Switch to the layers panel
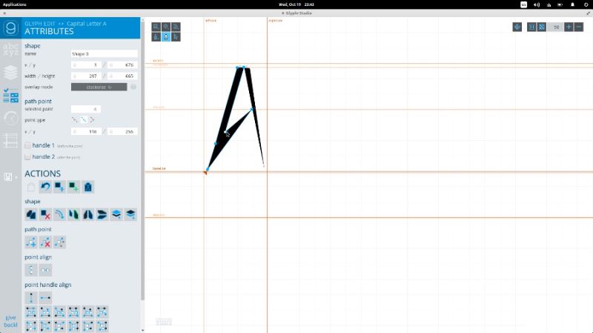The width and height of the screenshot is (593, 333). point(10,72)
